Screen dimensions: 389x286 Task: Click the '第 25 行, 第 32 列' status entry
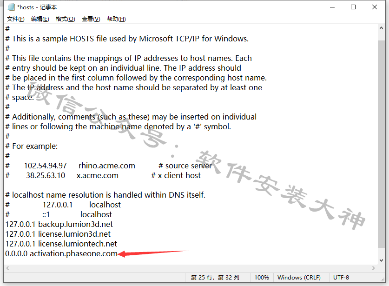click(215, 277)
